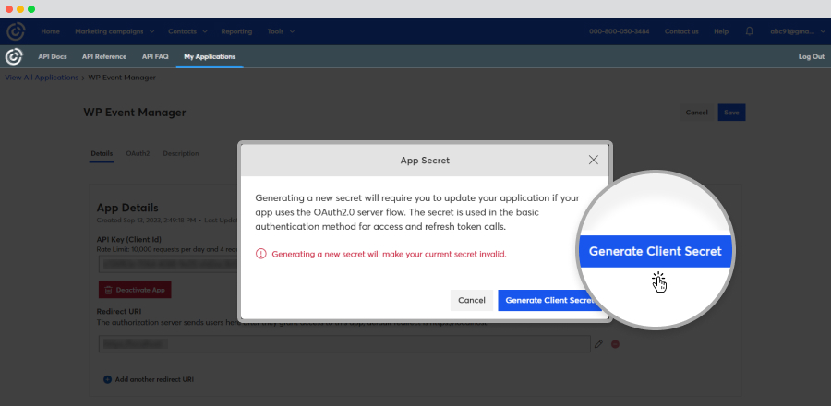Click Add another redirect URI link

tap(154, 379)
